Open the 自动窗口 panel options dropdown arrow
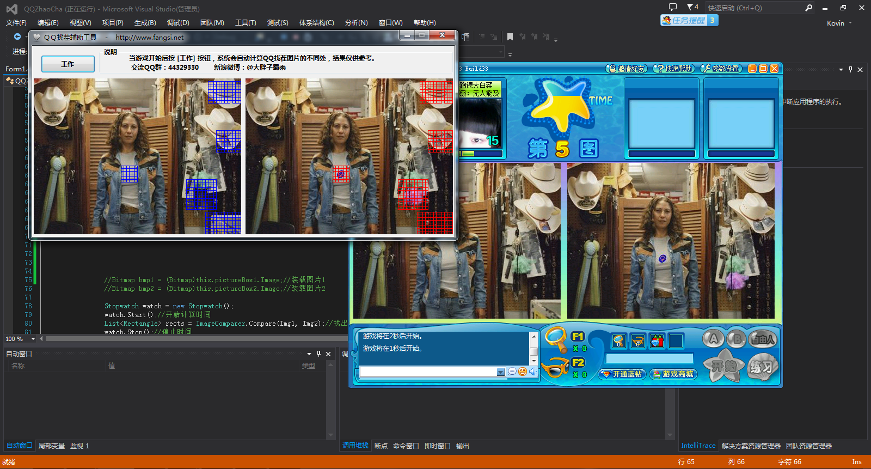Viewport: 871px width, 469px height. [x=309, y=354]
